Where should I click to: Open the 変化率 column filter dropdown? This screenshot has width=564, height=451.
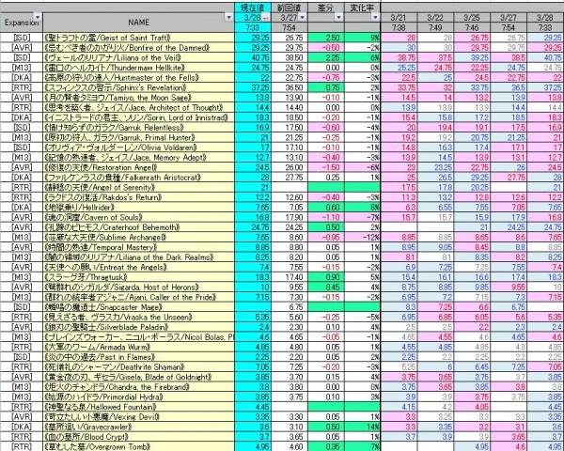click(x=375, y=17)
